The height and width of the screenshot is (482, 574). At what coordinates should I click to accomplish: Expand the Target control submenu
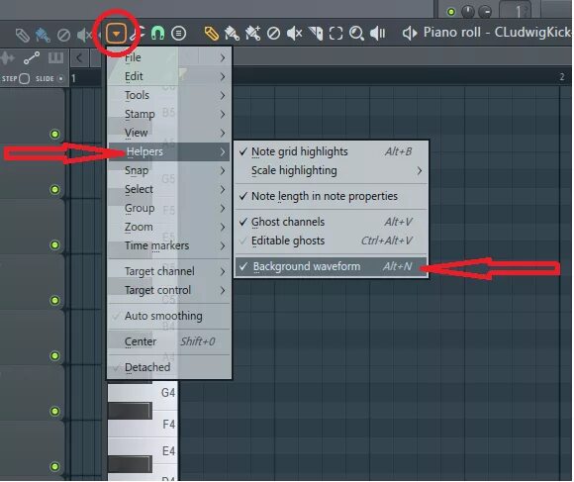[169, 290]
